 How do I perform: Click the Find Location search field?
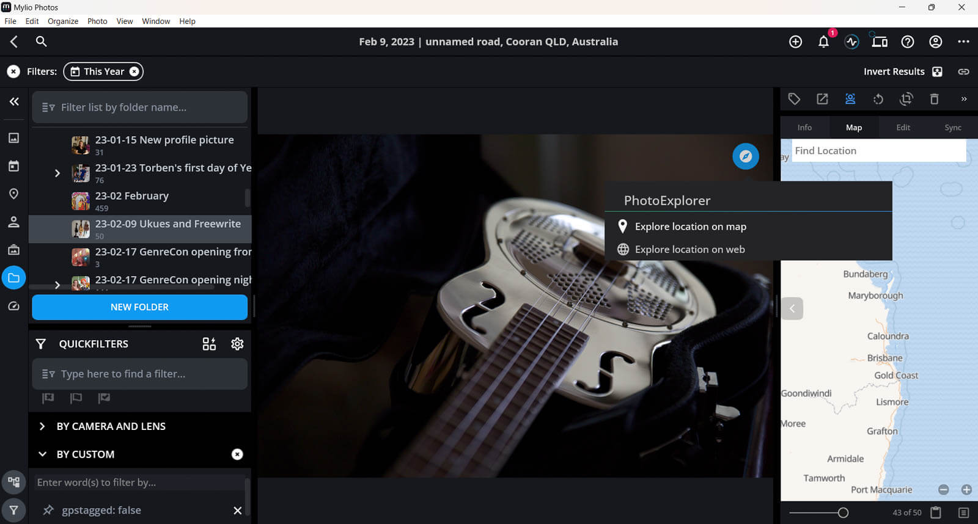click(878, 151)
